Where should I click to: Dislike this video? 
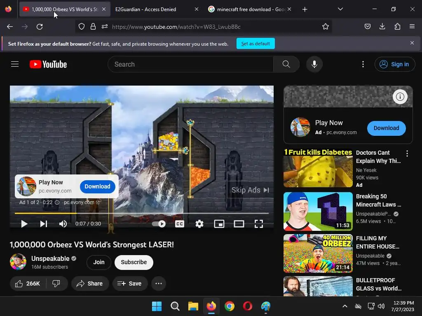click(56, 283)
